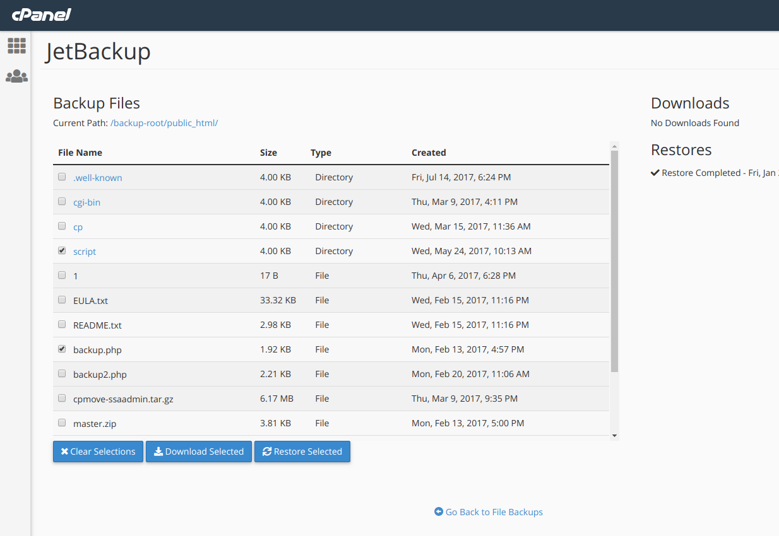This screenshot has height=536, width=779.
Task: Click the file list scrollbar thumb
Action: point(614,261)
